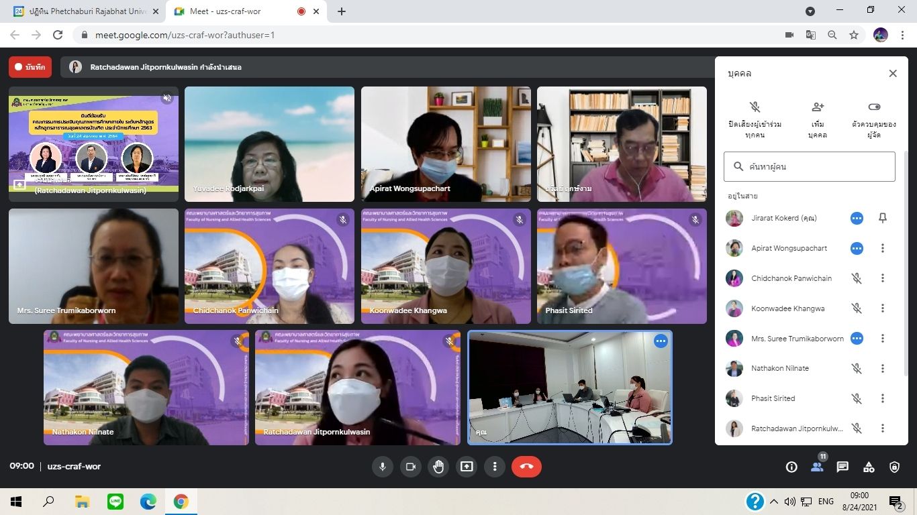Click the present screen button
This screenshot has height=515, width=917.
467,467
